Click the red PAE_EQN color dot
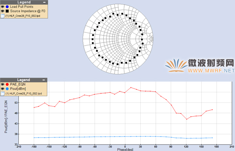This screenshot has width=235, height=151. click(7, 84)
